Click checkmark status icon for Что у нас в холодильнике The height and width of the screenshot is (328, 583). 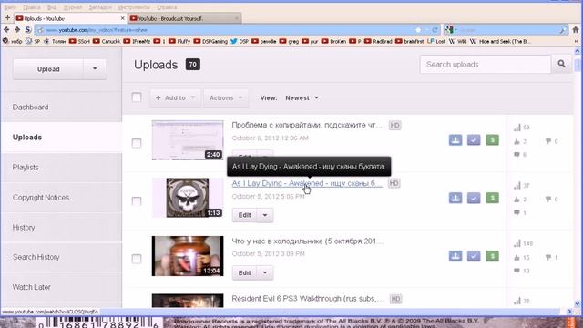[x=474, y=256]
